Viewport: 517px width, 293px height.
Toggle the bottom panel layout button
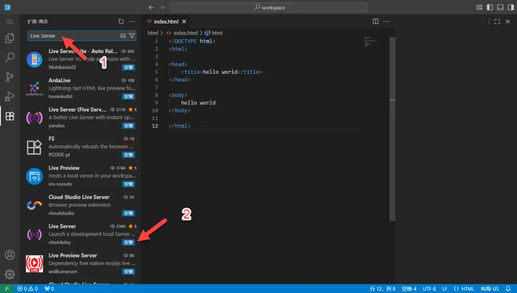pos(500,7)
